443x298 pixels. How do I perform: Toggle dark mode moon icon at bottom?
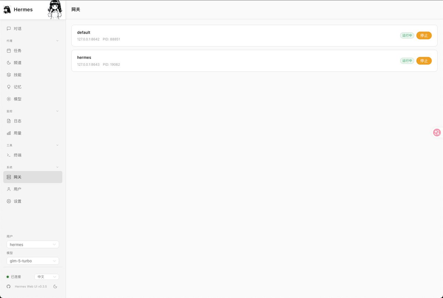[55, 287]
